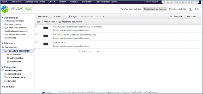The width and height of the screenshot is (203, 94).
Task: Click the invite users person icon
Action: tap(190, 9)
